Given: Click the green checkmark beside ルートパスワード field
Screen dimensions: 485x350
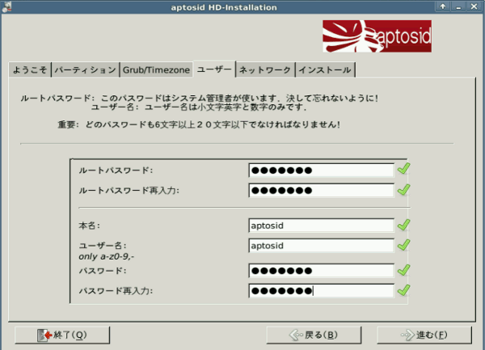Looking at the screenshot, I should pyautogui.click(x=403, y=169).
